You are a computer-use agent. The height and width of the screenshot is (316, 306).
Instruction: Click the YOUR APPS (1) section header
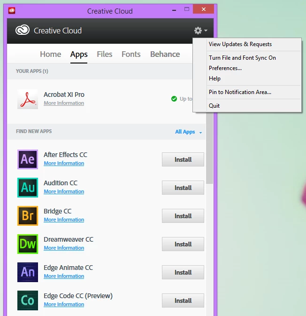(32, 71)
